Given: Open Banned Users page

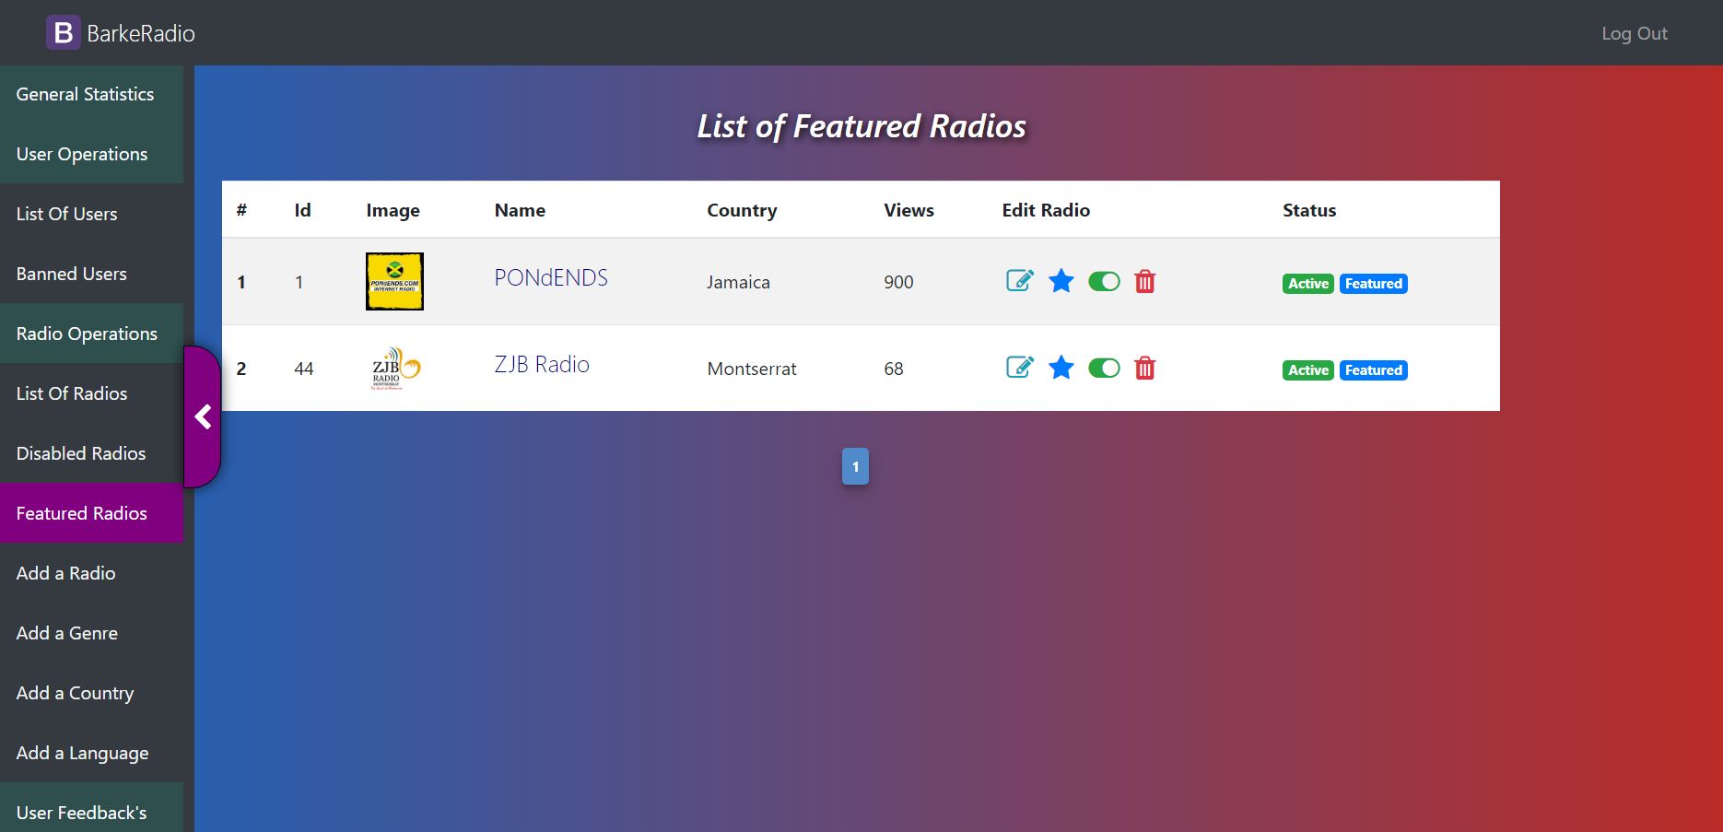Looking at the screenshot, I should pos(91,274).
